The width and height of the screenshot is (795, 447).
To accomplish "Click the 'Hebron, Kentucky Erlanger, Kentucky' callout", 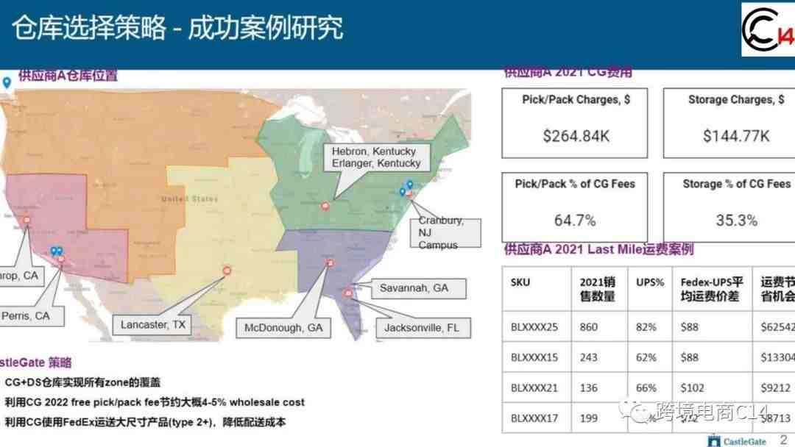I will point(376,157).
